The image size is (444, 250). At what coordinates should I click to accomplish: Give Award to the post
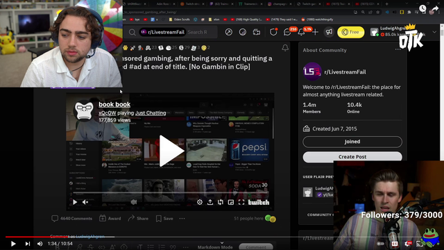(110, 219)
